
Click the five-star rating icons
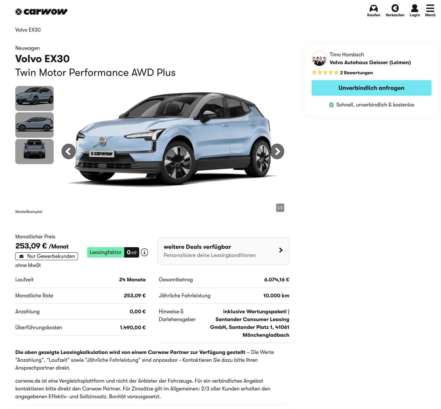(x=325, y=73)
